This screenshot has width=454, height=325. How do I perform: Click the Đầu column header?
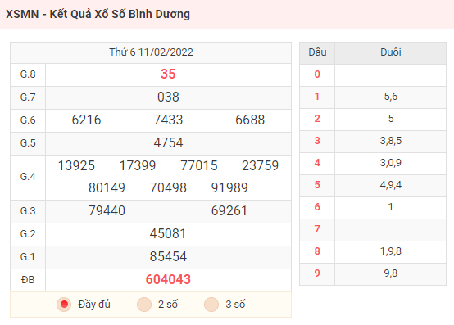point(317,52)
